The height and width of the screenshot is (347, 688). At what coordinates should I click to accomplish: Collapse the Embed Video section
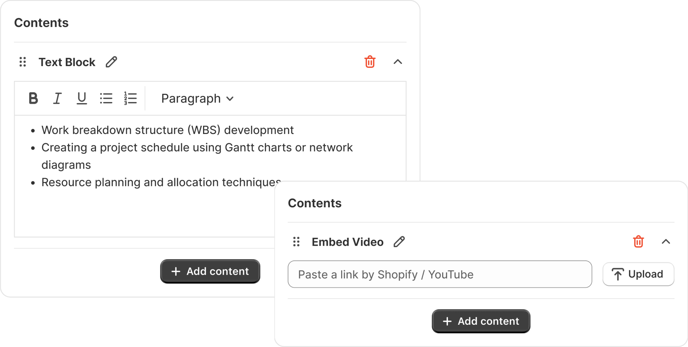(666, 242)
